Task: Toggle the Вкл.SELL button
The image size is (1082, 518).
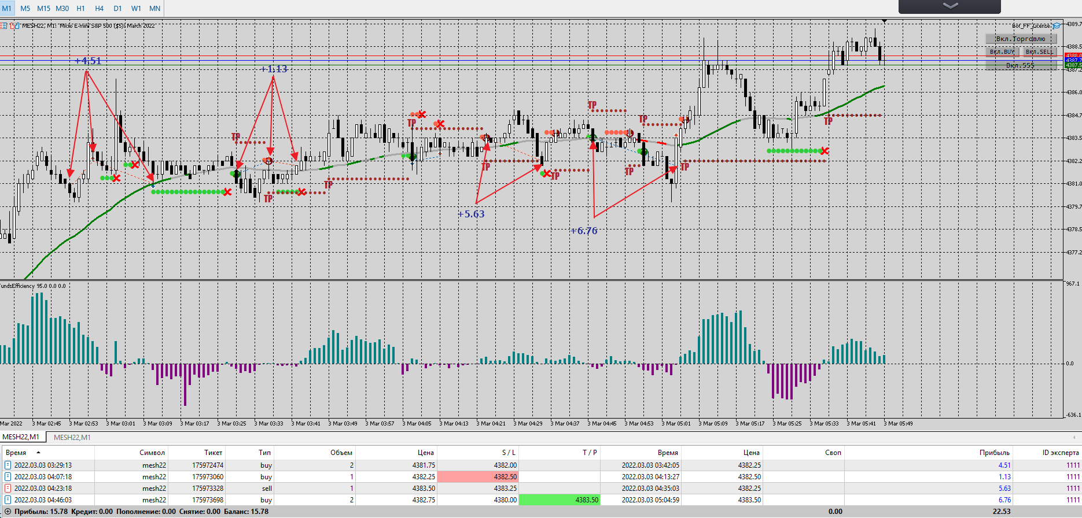Action: (1039, 52)
